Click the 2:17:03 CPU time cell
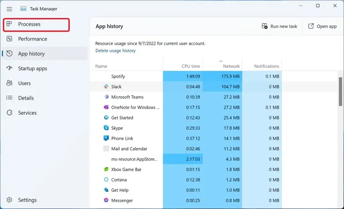The height and width of the screenshot is (209, 344). (183, 159)
